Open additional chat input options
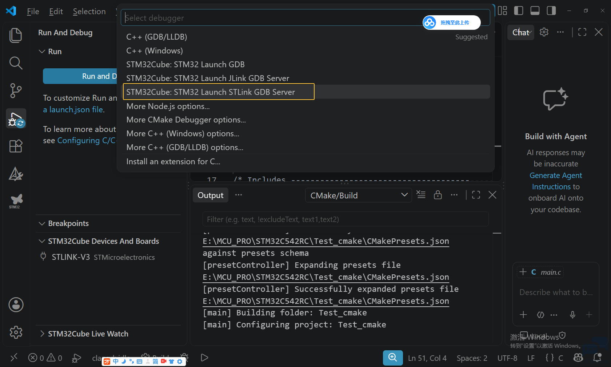This screenshot has width=611, height=367. point(554,315)
